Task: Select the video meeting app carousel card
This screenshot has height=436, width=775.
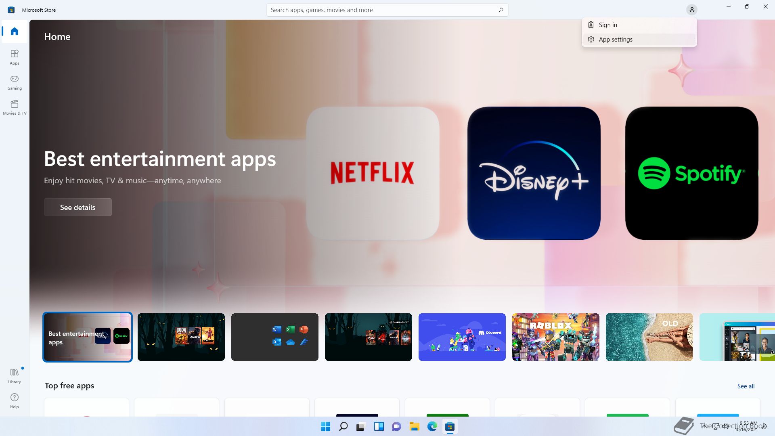Action: click(x=737, y=337)
